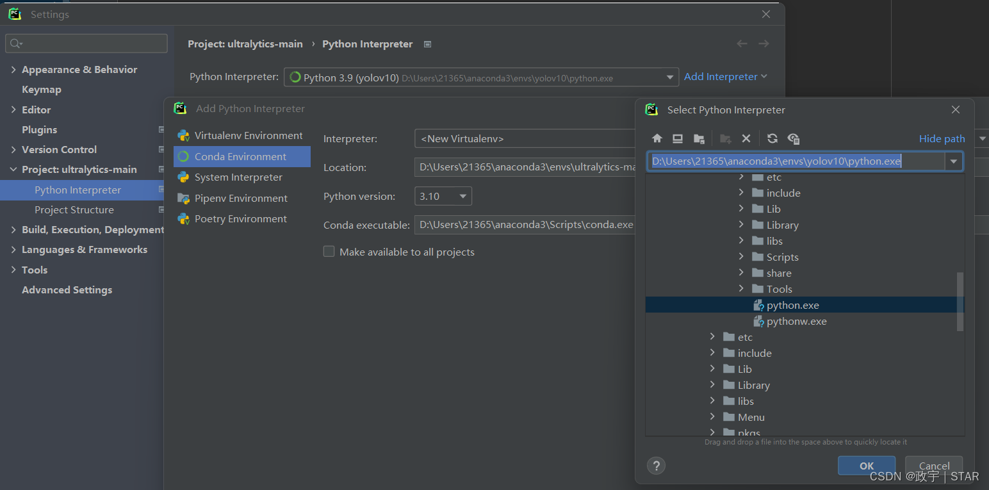
Task: Jump to project directory in file chooser
Action: (x=699, y=138)
